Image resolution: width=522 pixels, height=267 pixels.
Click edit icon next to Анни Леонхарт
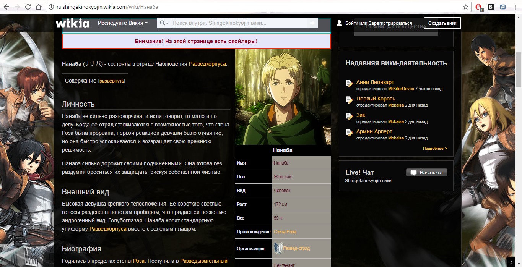pos(349,83)
